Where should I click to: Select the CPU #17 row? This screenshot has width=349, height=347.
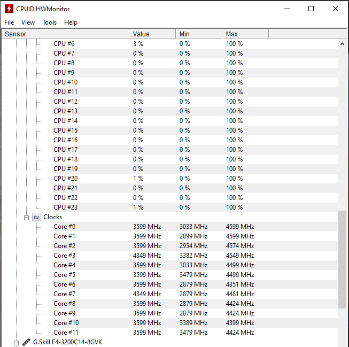(x=195, y=150)
